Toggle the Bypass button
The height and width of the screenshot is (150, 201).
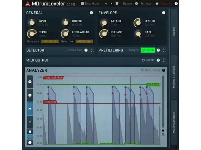coord(128,4)
